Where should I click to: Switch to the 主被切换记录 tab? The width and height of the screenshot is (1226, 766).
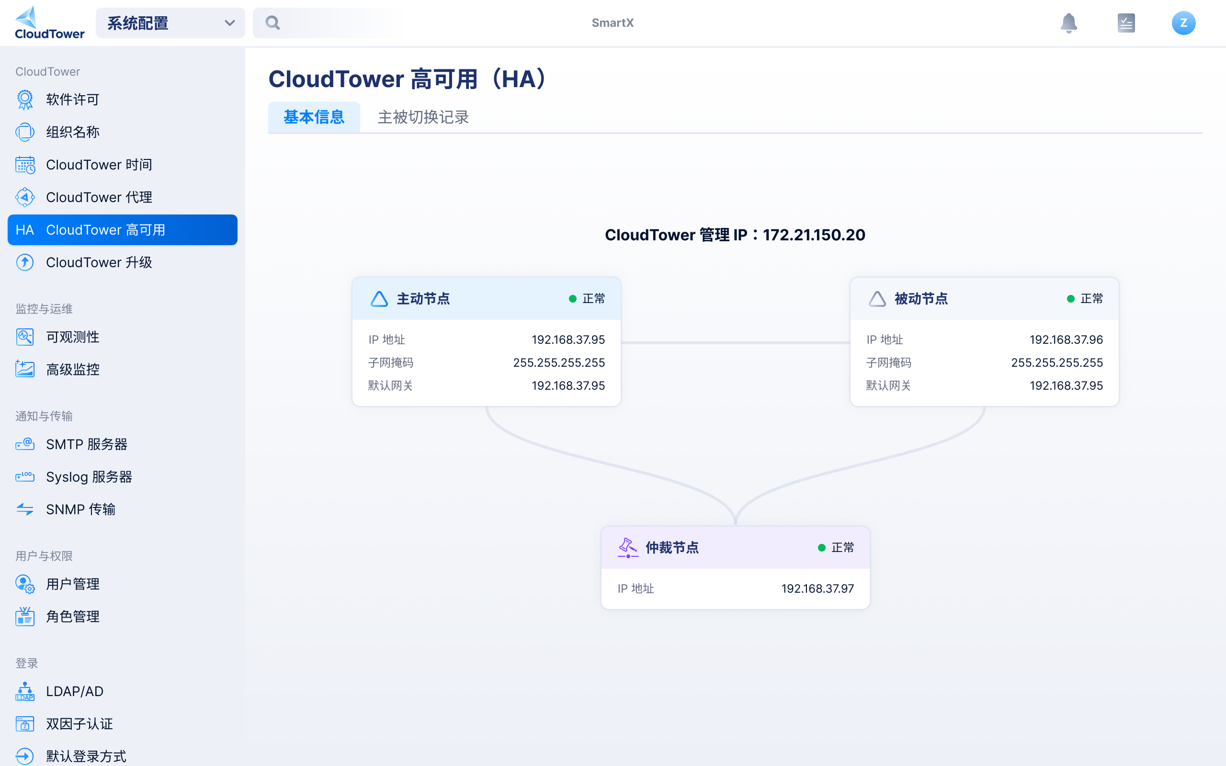[423, 117]
